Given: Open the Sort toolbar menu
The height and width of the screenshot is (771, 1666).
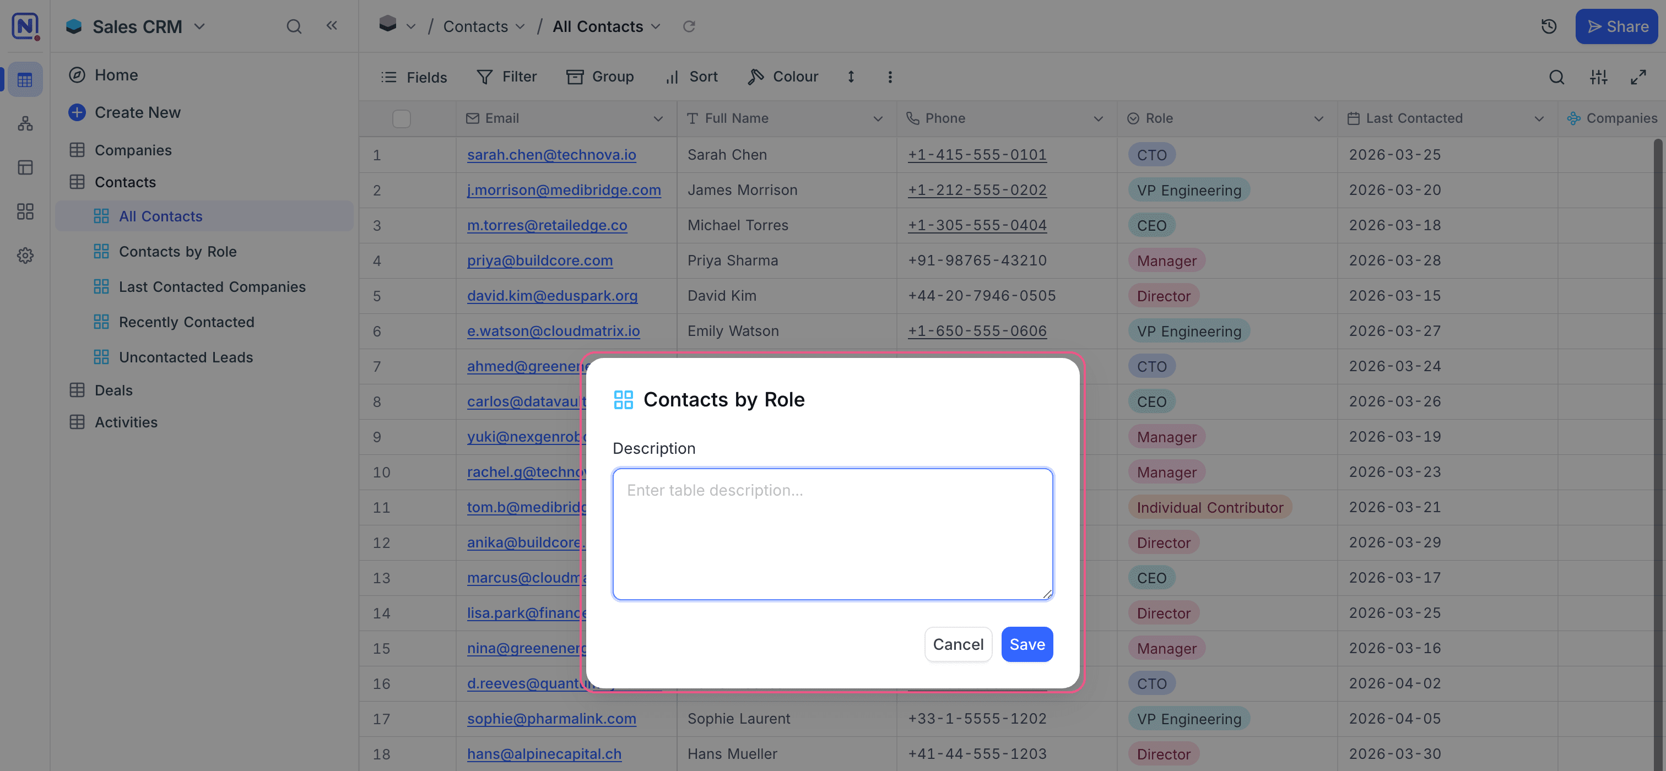Looking at the screenshot, I should point(691,77).
